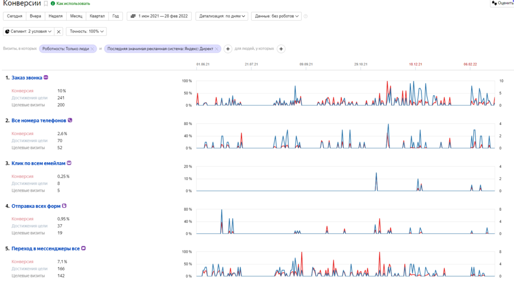Viewport: 514px width, 283px height.
Task: Expand the Данные: без роботов dropdown
Action: (x=277, y=16)
